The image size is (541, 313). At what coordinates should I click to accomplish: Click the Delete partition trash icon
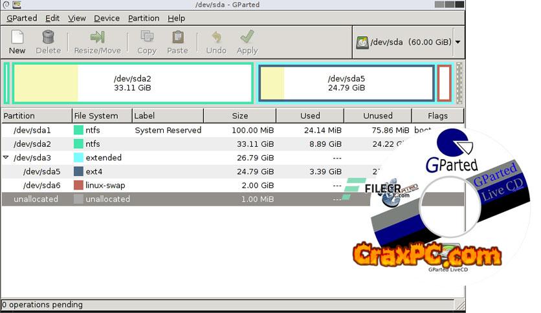coord(49,37)
